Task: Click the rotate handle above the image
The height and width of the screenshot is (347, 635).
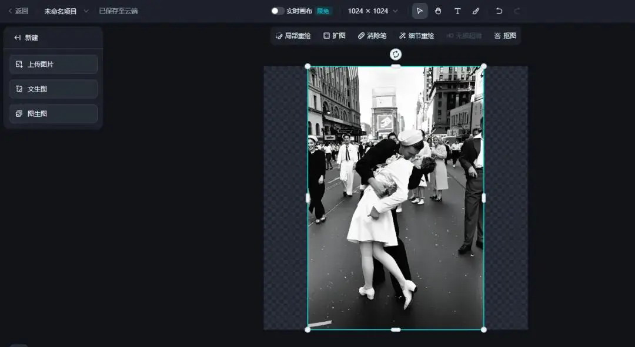Action: point(396,55)
